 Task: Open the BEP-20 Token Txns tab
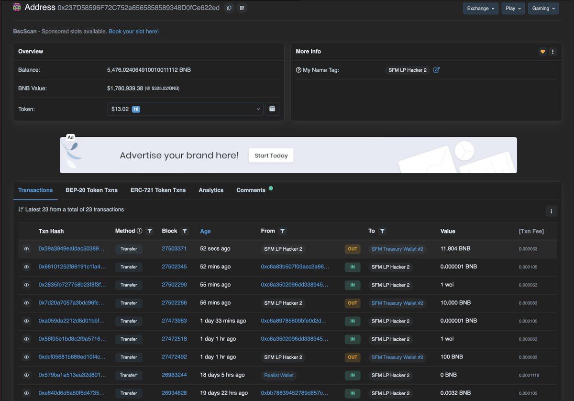click(x=91, y=190)
